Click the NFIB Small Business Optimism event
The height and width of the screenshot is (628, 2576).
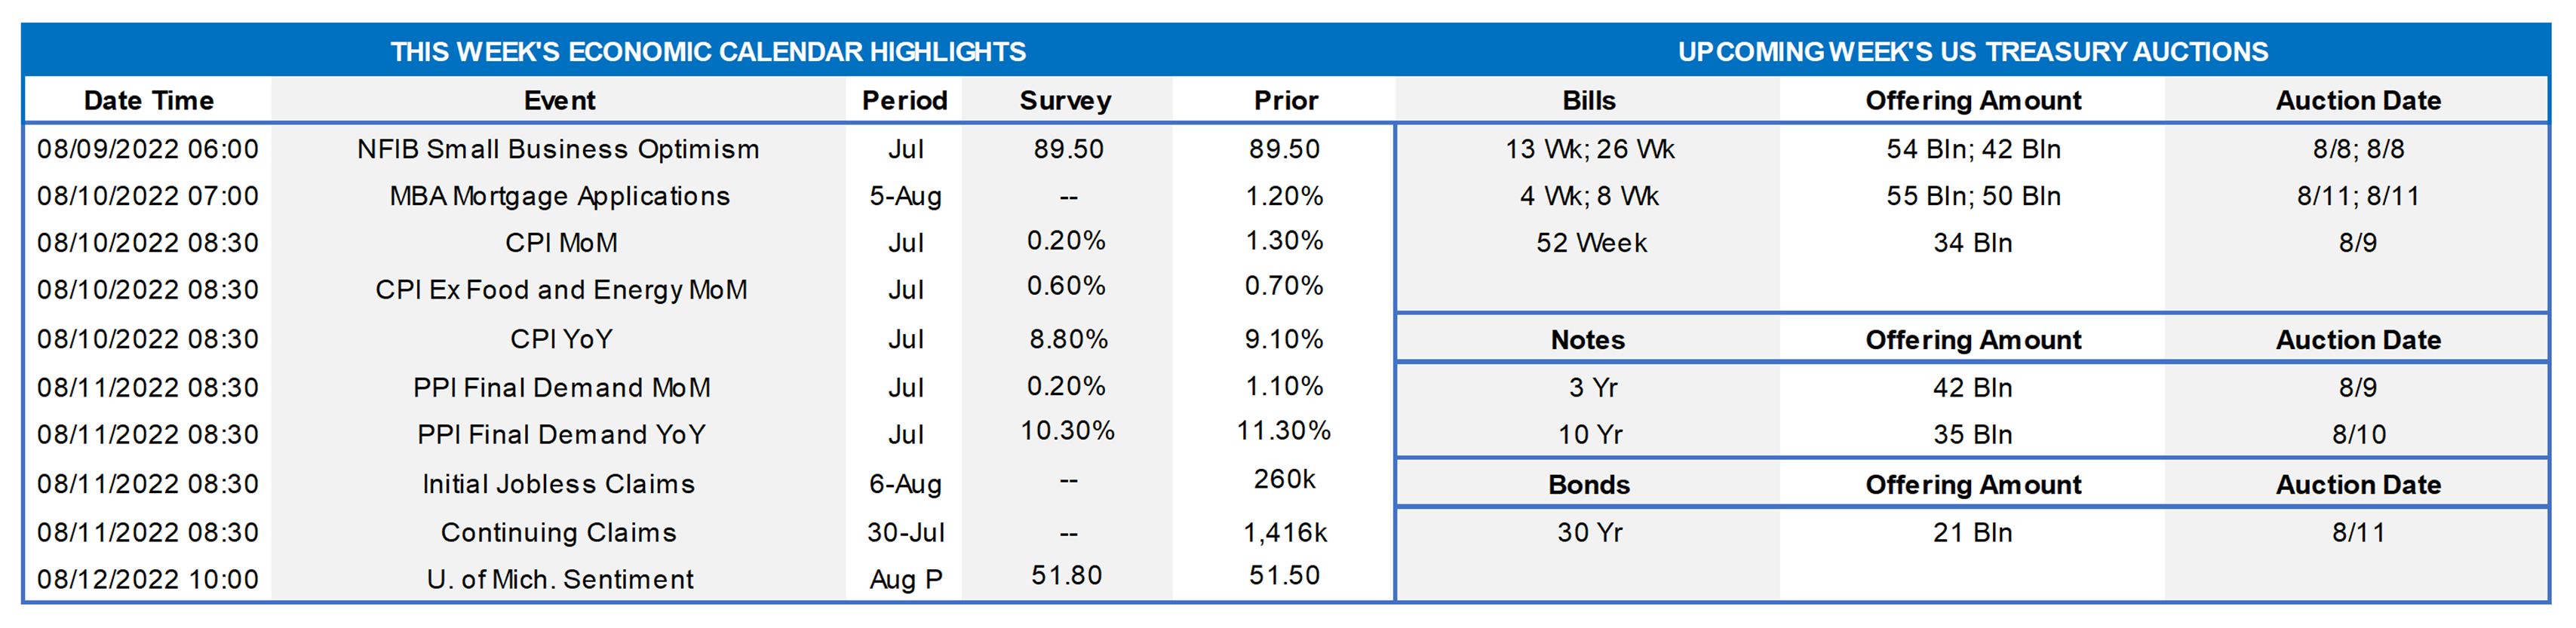tap(558, 150)
